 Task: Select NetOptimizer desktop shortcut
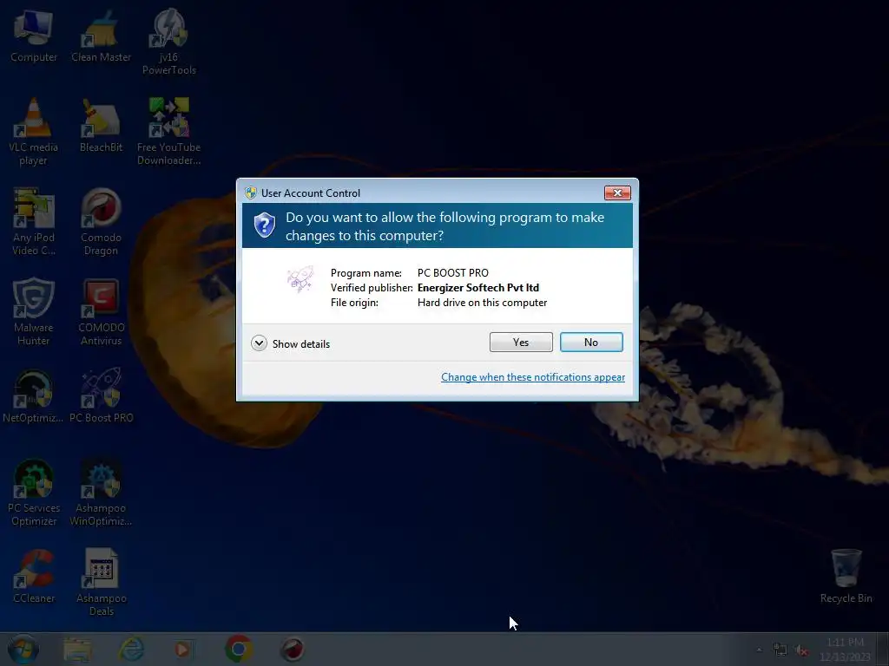pos(34,395)
